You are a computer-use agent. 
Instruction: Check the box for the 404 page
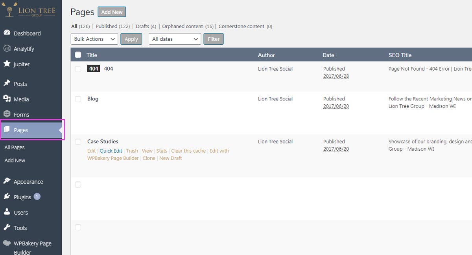(78, 69)
